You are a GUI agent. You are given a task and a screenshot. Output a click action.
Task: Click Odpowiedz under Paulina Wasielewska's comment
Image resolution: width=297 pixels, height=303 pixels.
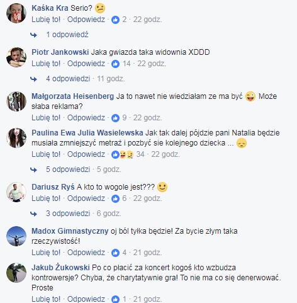click(86, 154)
